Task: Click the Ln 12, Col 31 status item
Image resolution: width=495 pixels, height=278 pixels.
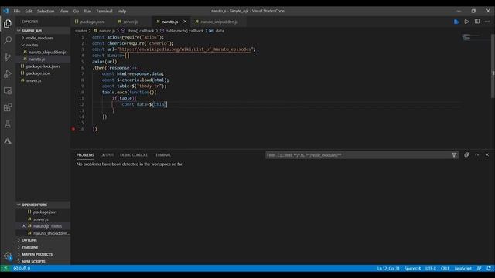Action: coord(388,268)
